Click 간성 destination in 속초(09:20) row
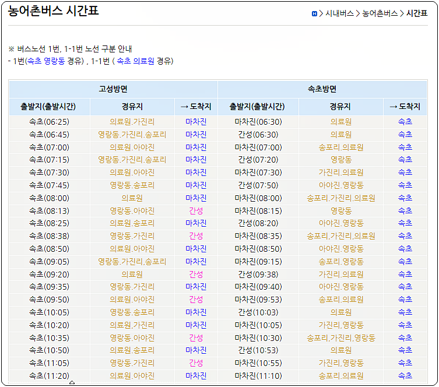 pos(196,275)
